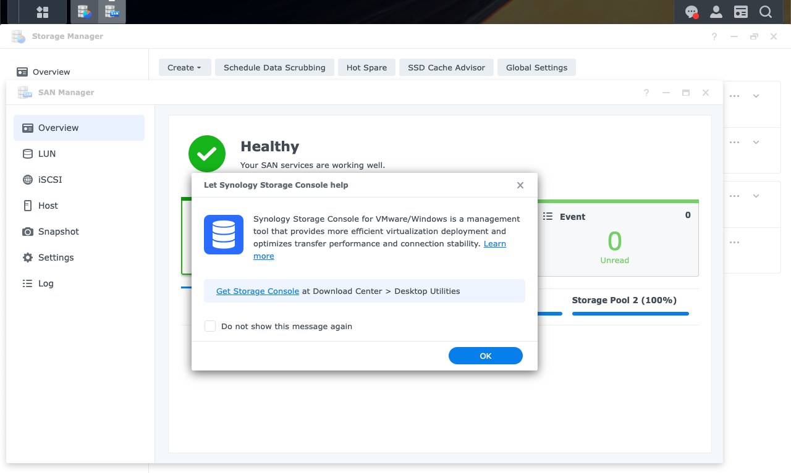Close the Storage Console help dialog
Image resolution: width=791 pixels, height=473 pixels.
pyautogui.click(x=520, y=185)
